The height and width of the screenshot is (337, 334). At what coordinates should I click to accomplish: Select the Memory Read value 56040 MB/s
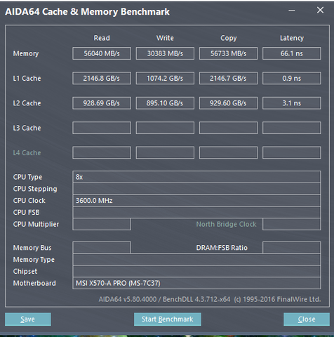coord(102,53)
